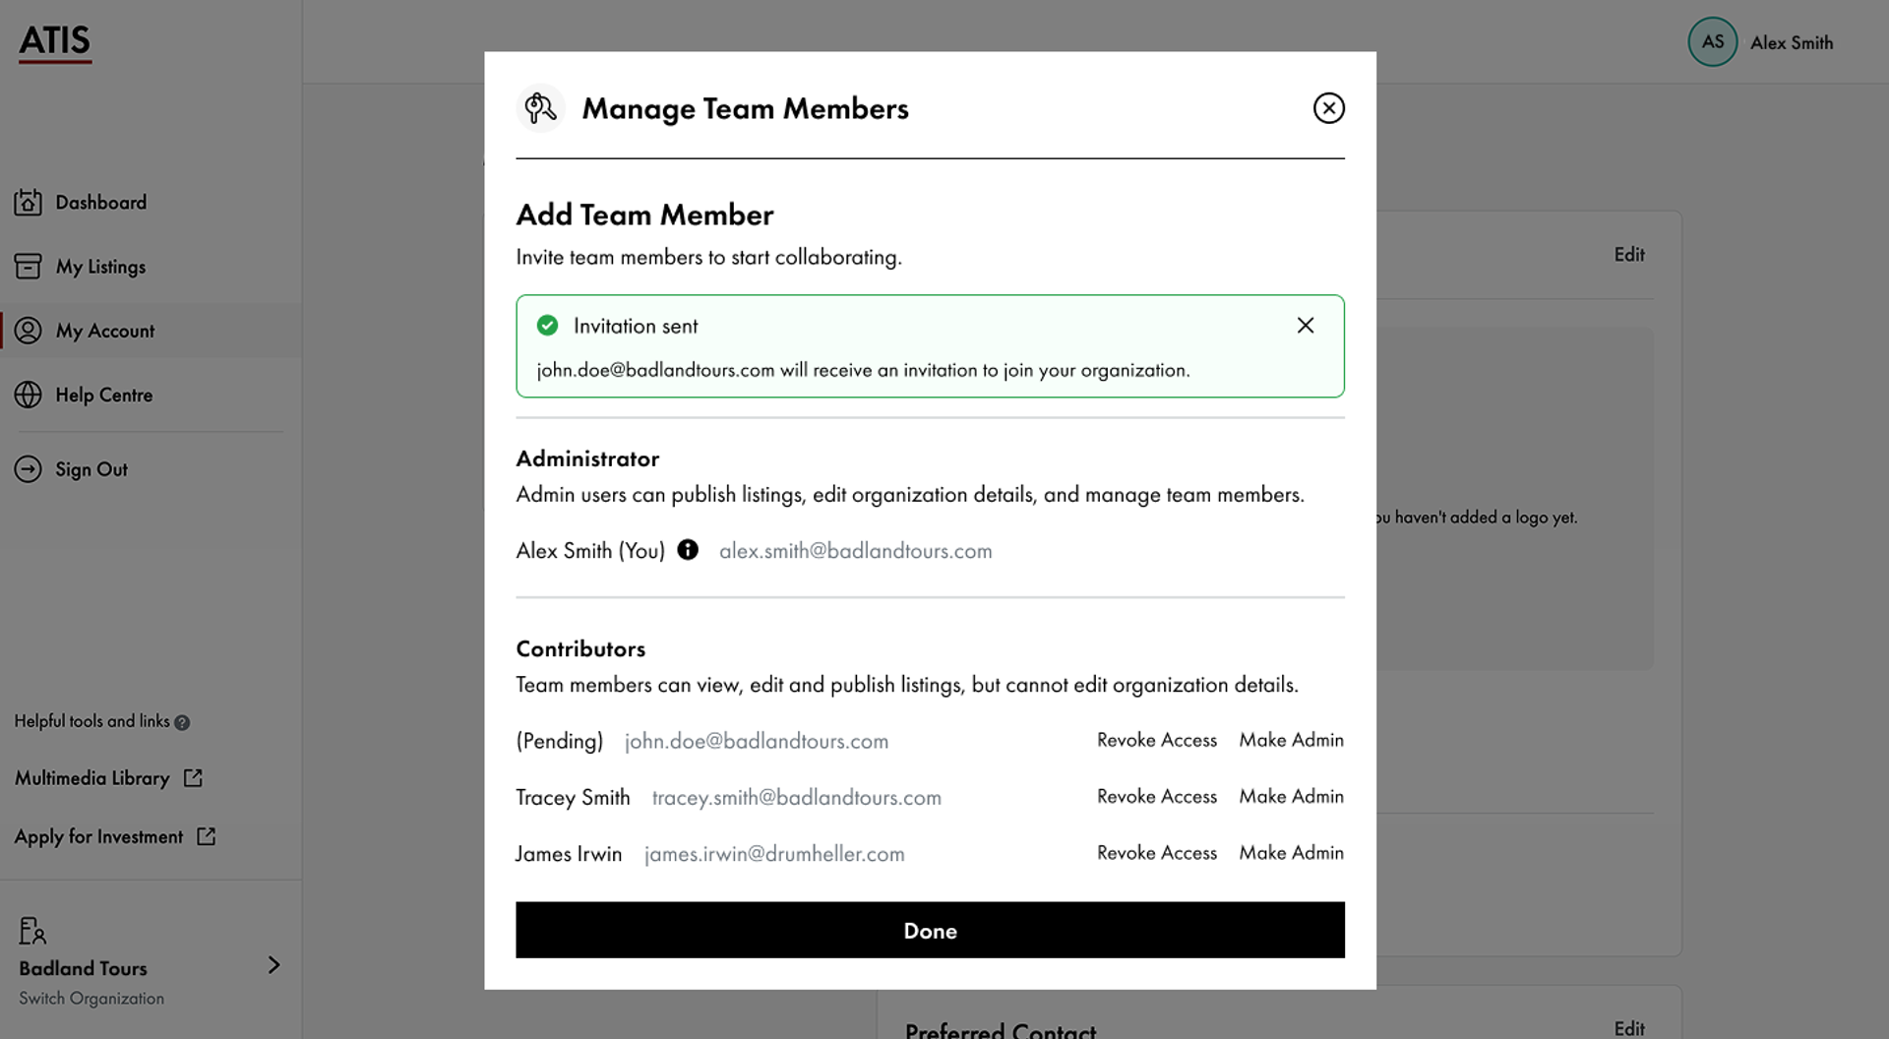Dismiss the Invitation sent notification

click(1305, 326)
